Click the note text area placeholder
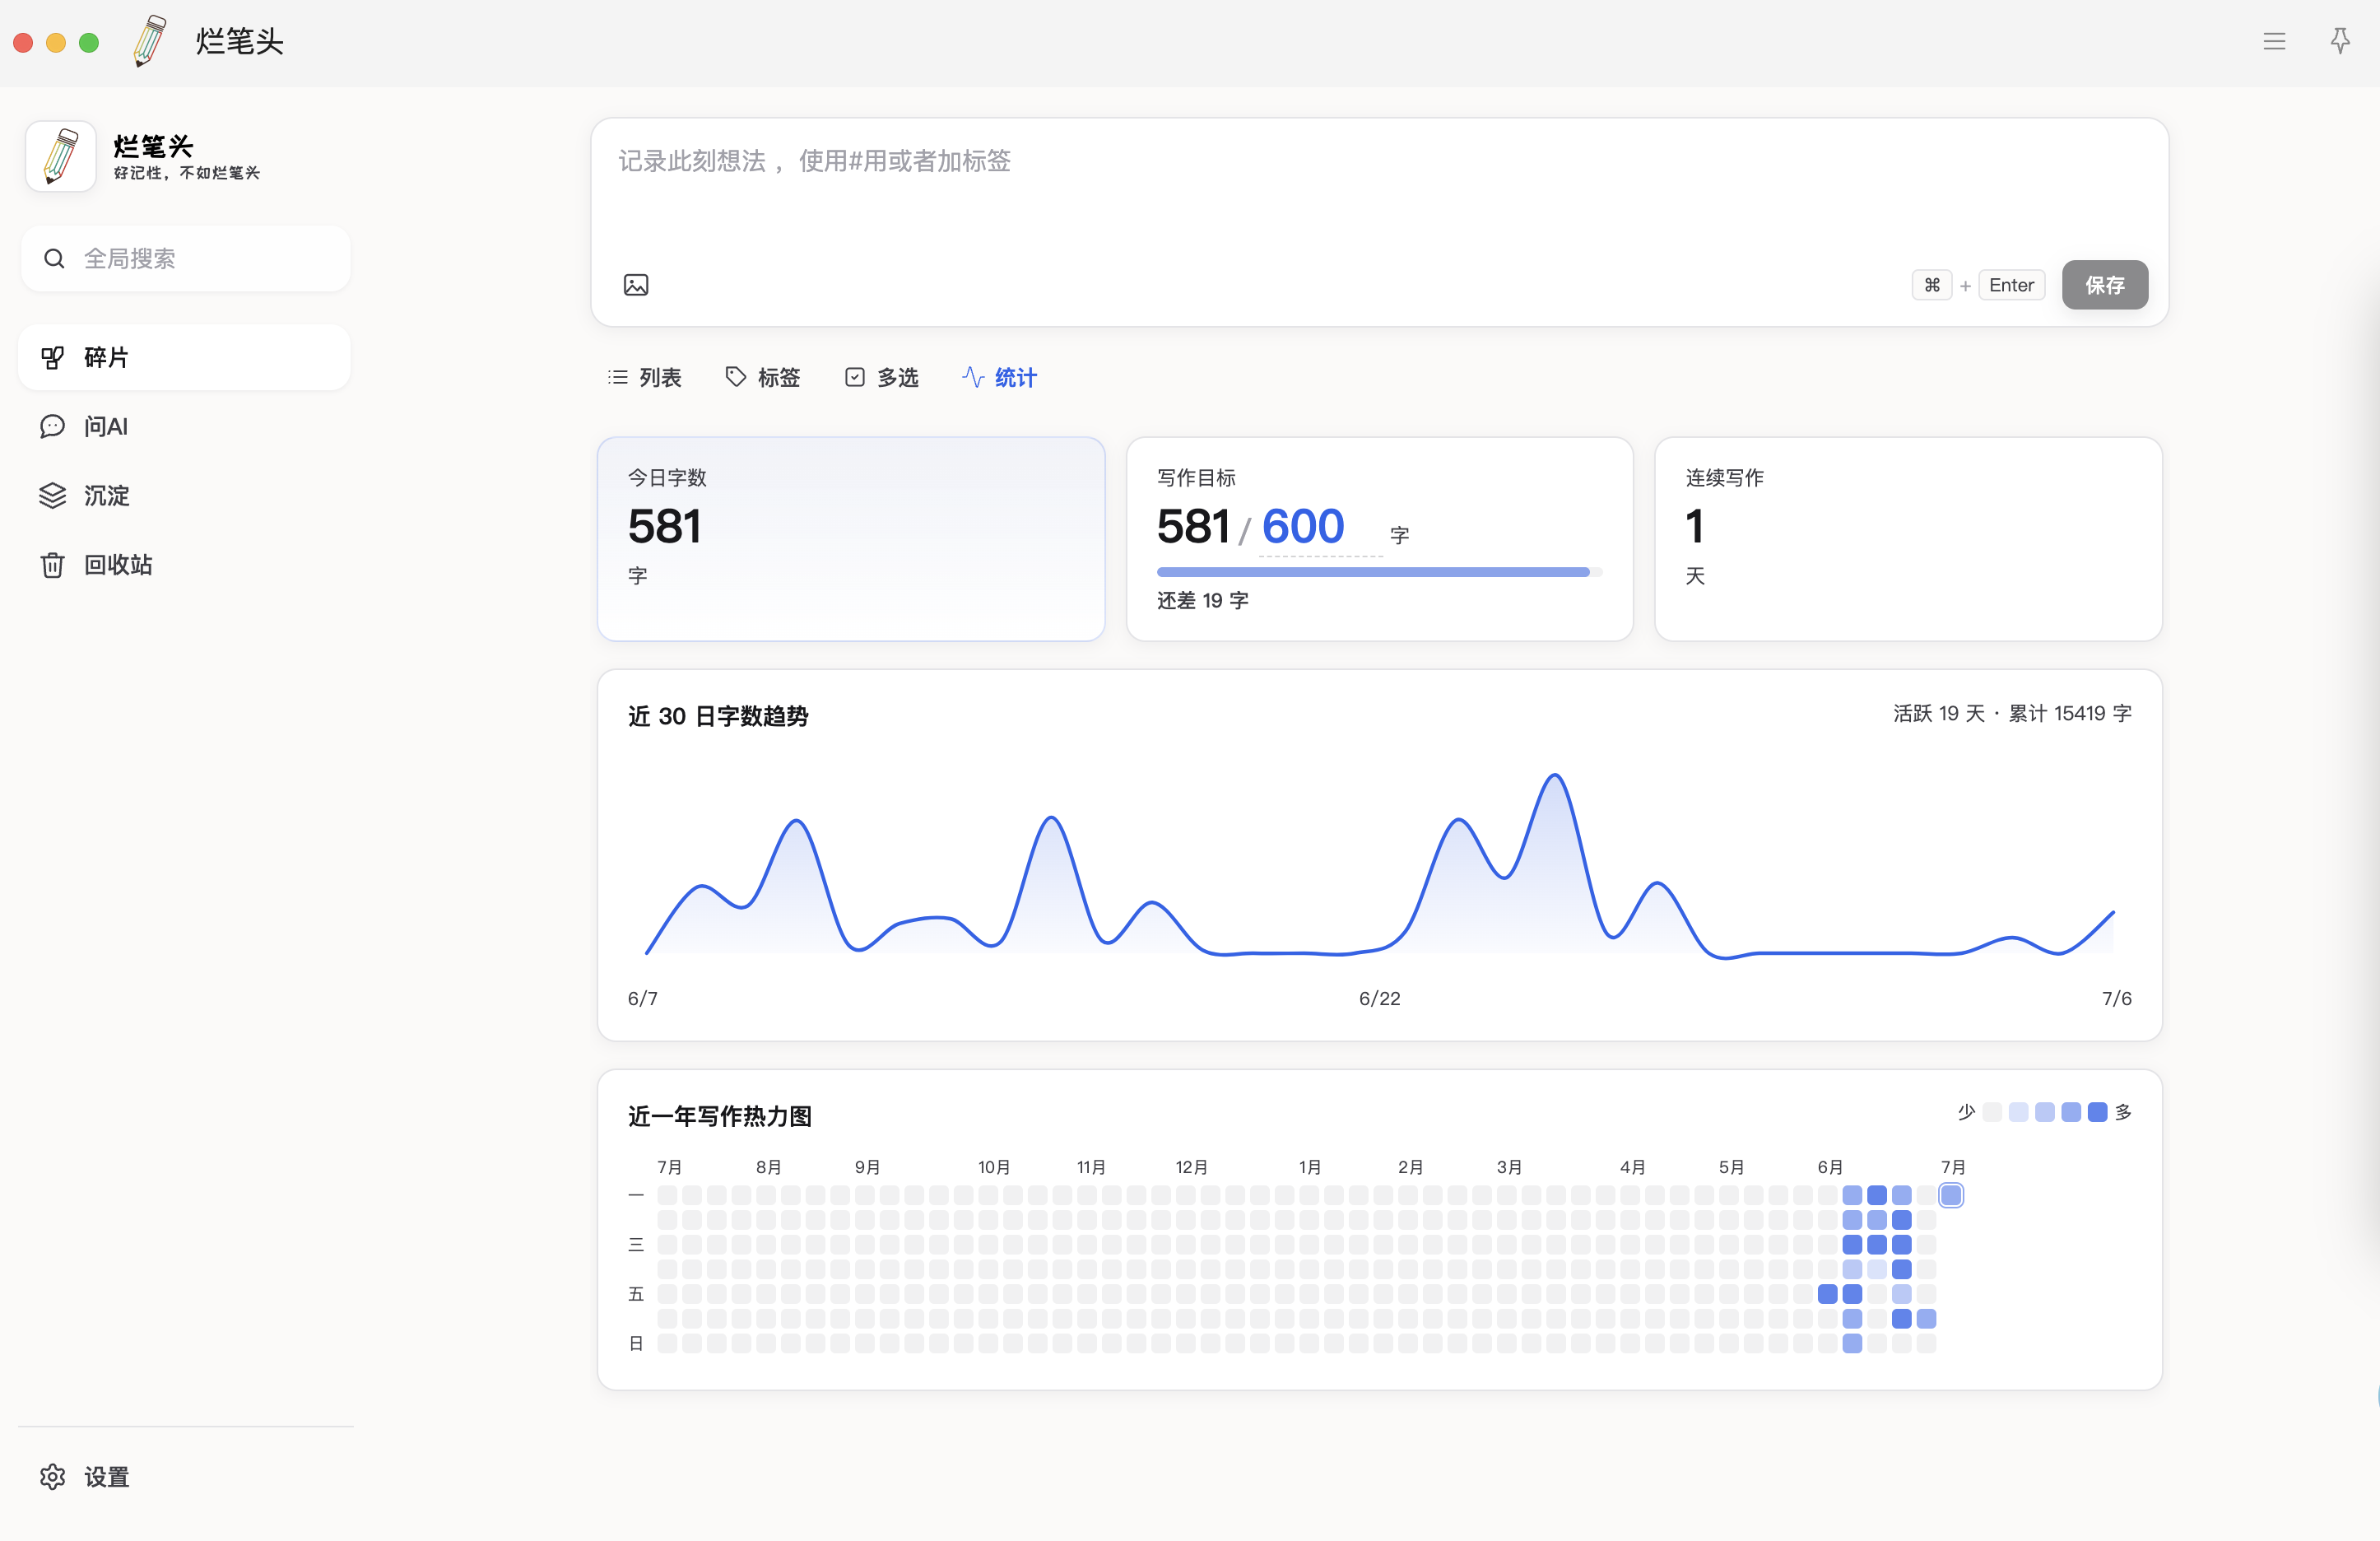The image size is (2380, 1541). coord(814,161)
